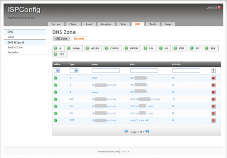Screen dimensions: 227x158
Task: Open the Help tab
Action: tap(168, 24)
